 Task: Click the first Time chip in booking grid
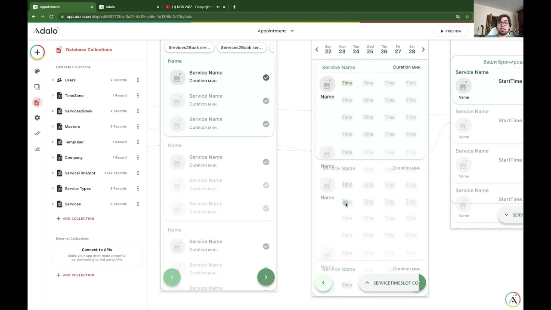[347, 83]
